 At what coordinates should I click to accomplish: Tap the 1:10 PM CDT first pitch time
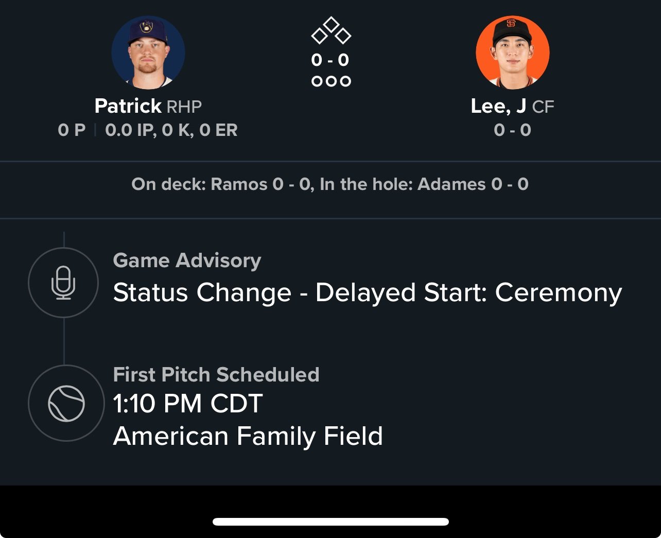click(x=188, y=403)
